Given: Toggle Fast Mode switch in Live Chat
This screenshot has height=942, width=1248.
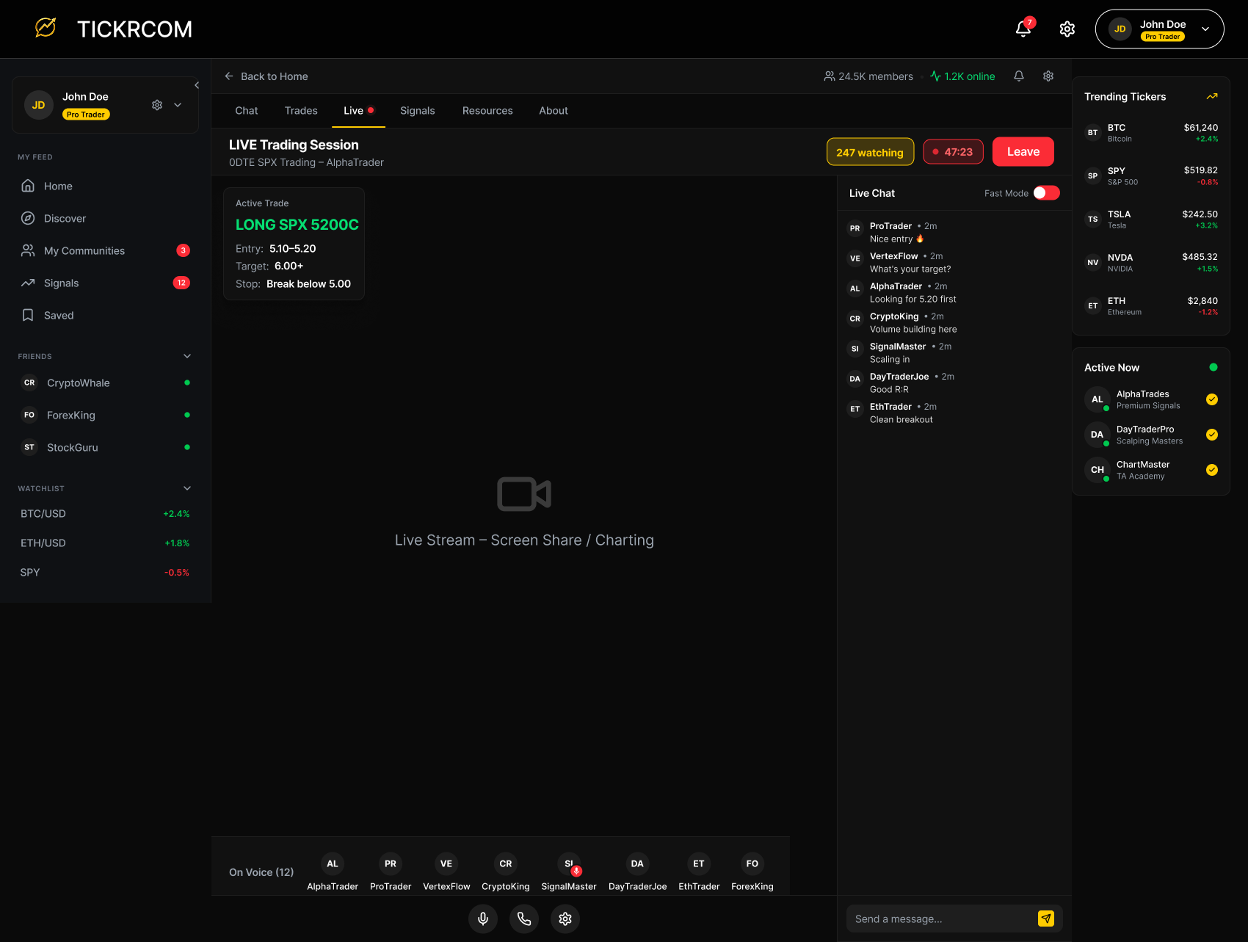Looking at the screenshot, I should (1047, 193).
